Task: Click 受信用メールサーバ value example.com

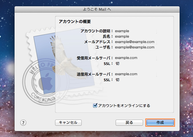Action: pos(126,58)
